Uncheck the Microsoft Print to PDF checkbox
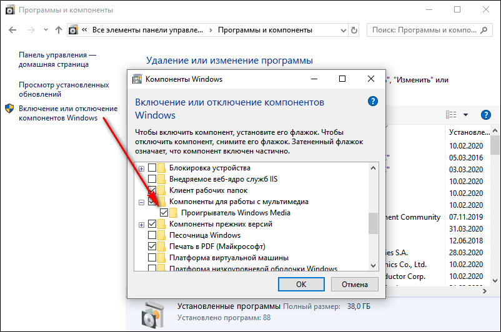The height and width of the screenshot is (332, 501). click(152, 246)
